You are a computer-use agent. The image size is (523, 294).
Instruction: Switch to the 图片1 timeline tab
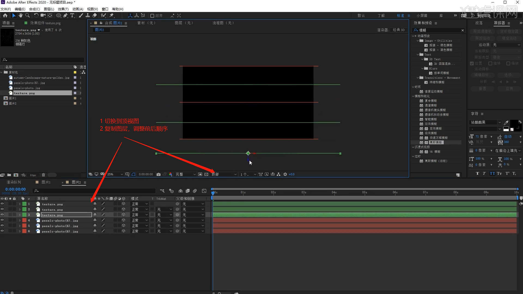(x=46, y=182)
